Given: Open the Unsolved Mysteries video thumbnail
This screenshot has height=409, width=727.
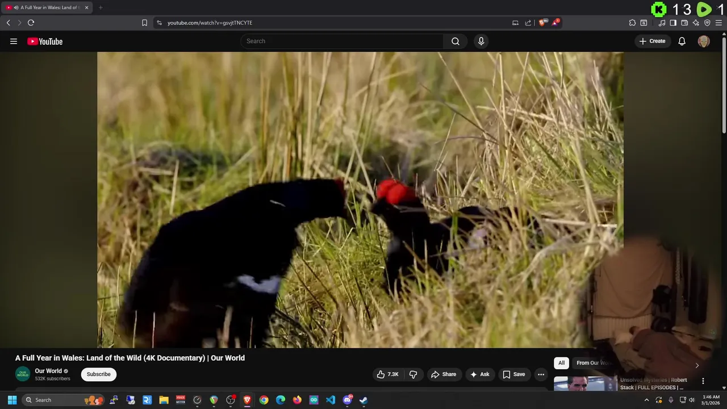Looking at the screenshot, I should 585,383.
